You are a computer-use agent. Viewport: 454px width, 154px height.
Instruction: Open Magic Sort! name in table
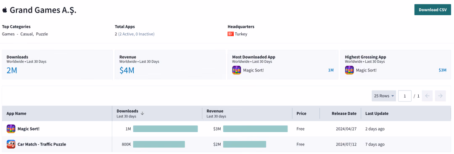(29, 129)
